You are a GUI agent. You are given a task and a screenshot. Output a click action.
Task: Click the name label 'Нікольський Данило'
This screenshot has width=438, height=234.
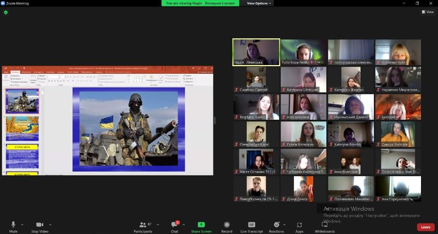pos(351,117)
